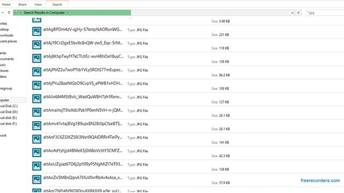
Task: Select file name altAjPMZ2u7woPTtb1VLySROtS77
Action: click(83, 70)
